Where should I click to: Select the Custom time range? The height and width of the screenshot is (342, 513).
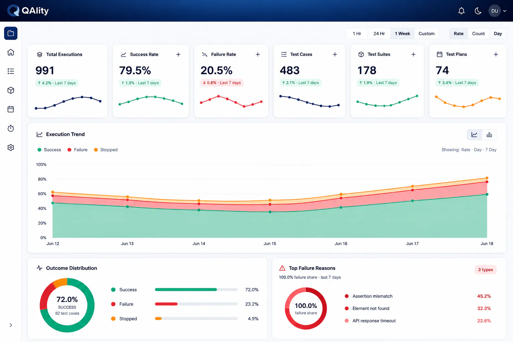coord(426,33)
